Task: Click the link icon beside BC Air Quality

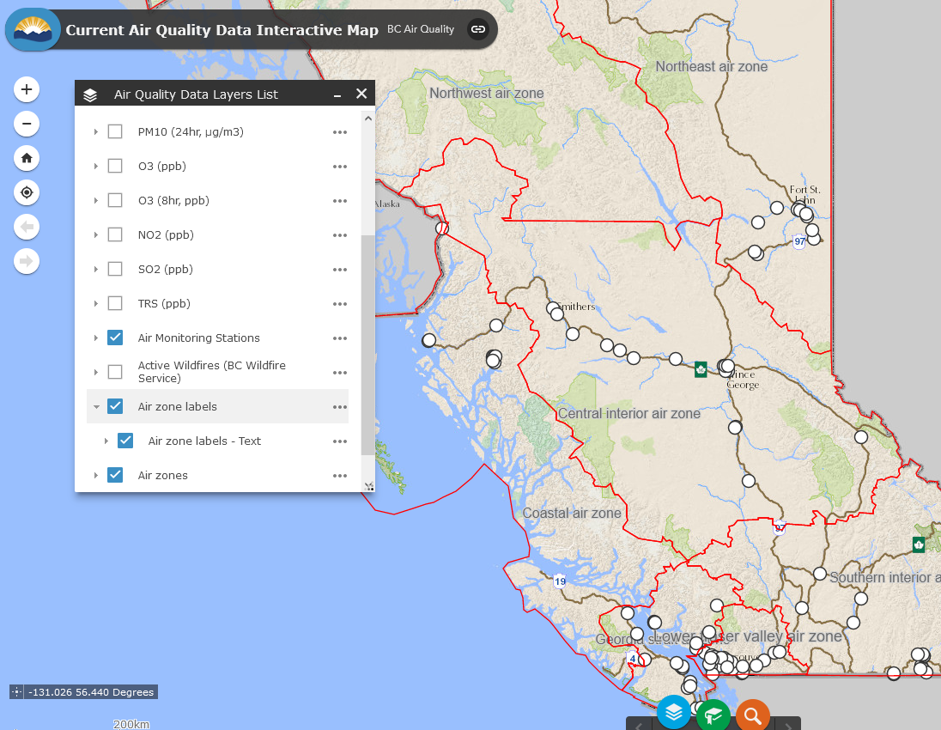Action: (477, 28)
